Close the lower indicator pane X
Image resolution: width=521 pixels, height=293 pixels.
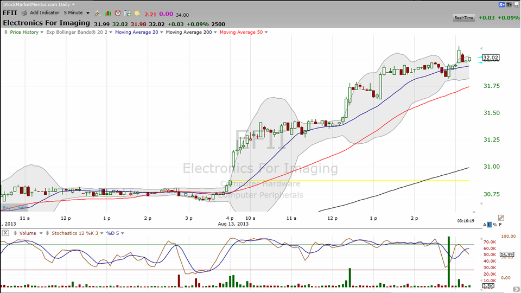(x=5, y=233)
